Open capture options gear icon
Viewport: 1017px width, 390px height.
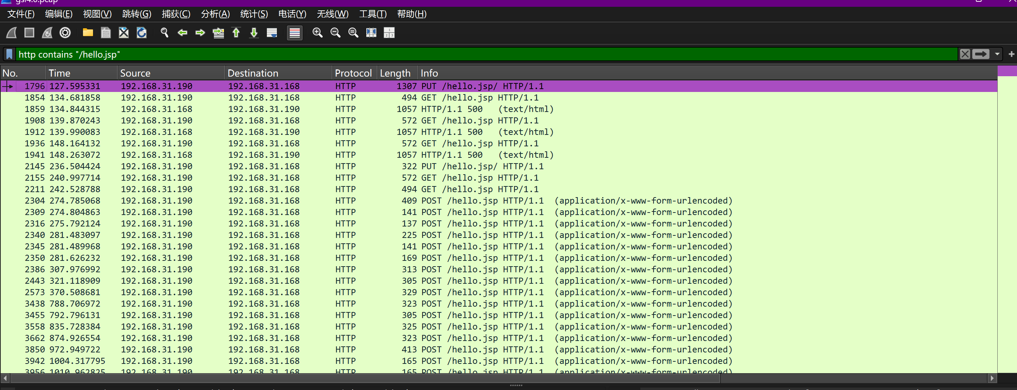pos(65,33)
